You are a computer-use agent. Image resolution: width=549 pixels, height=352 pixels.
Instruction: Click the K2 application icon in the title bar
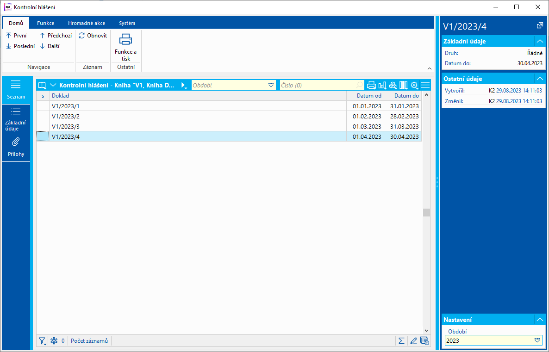click(x=7, y=7)
